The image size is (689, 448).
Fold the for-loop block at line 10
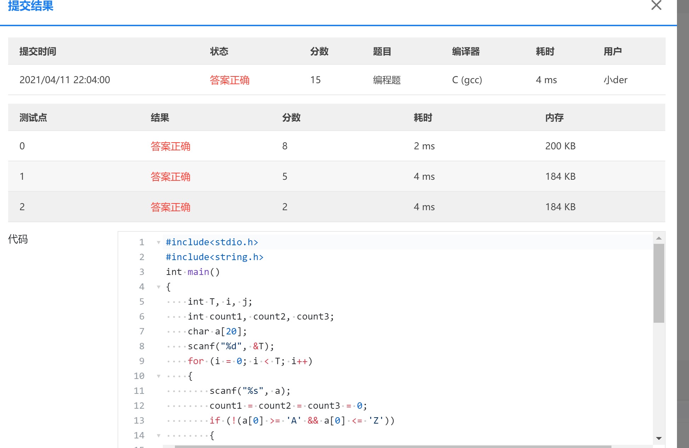click(x=158, y=376)
